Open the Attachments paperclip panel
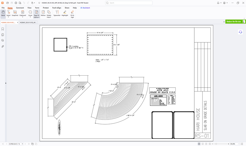Image resolution: width=246 pixels, height=146 pixels. click(x=3, y=46)
